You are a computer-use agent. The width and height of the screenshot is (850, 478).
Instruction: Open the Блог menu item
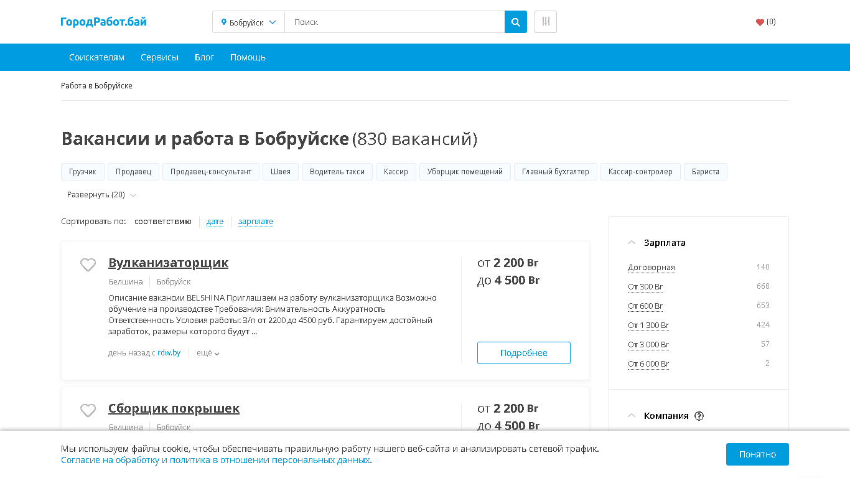point(204,57)
